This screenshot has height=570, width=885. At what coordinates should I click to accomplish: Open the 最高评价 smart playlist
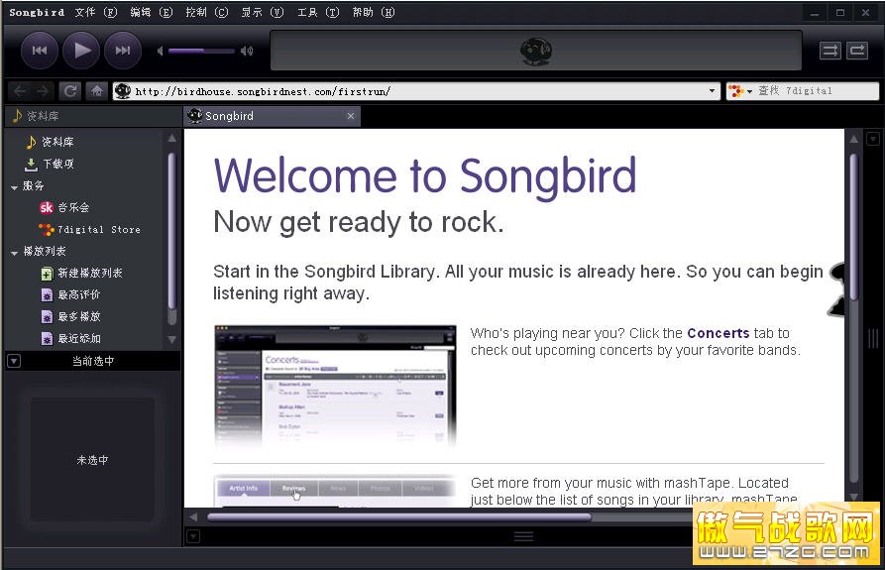(71, 294)
